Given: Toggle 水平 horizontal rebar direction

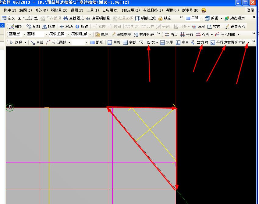Looking at the screenshot, I should point(167,42).
